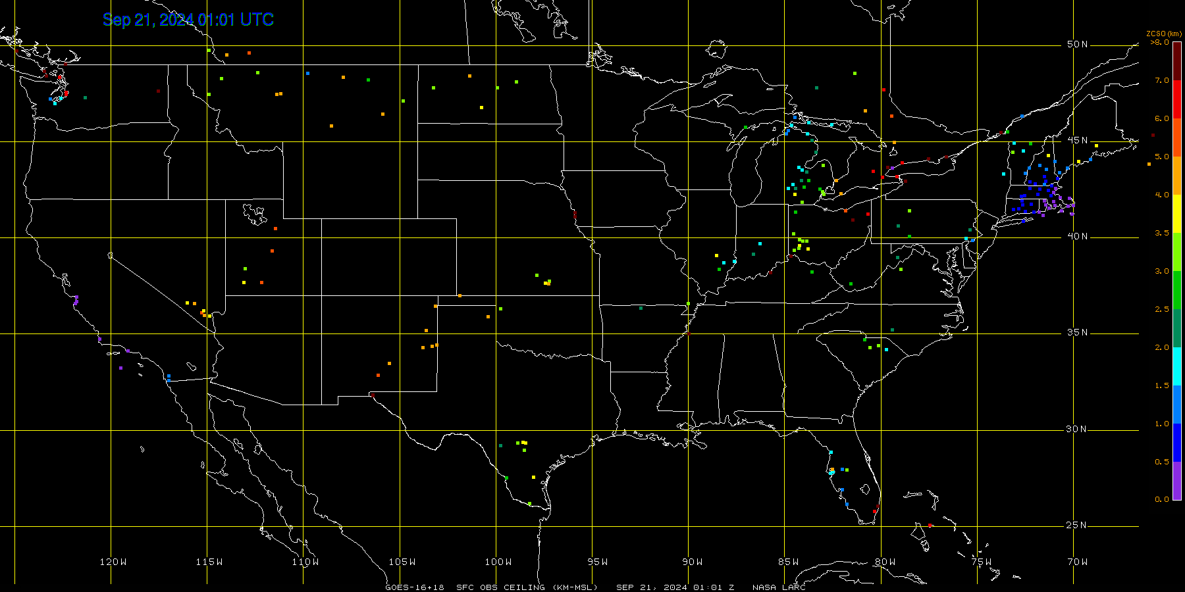Image resolution: width=1185 pixels, height=592 pixels.
Task: Click the "Sep 21, 2024 01:01 UTC" timestamp
Action: click(x=188, y=20)
